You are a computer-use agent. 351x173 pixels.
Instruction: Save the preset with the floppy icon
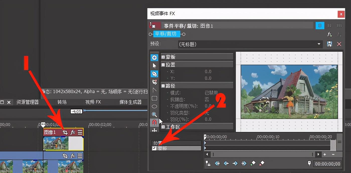(x=329, y=44)
